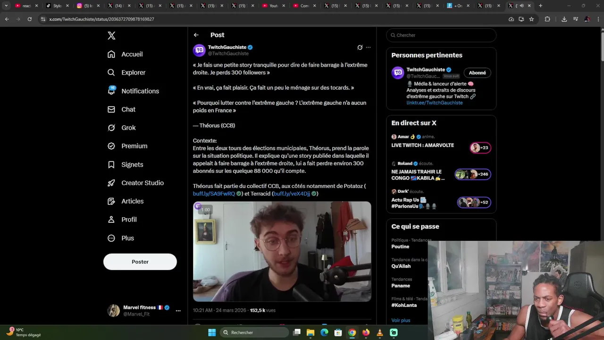Switch to the Instagram tab
This screenshot has height=340, width=604.
coord(87,6)
